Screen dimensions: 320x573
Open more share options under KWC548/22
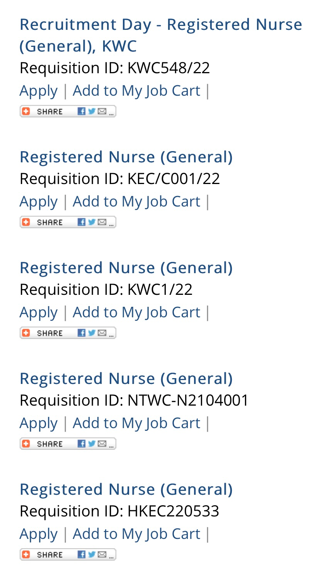coord(111,112)
